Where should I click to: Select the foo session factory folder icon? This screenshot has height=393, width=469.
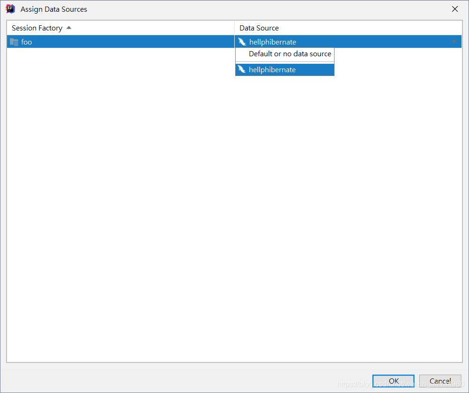click(x=14, y=42)
